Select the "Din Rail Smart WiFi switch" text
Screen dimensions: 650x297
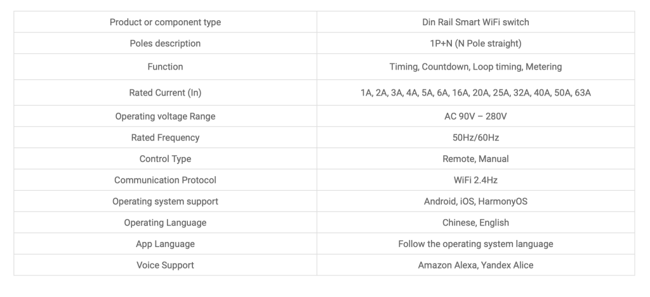(475, 22)
